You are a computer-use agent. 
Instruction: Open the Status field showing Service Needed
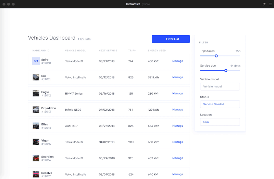tap(220, 104)
